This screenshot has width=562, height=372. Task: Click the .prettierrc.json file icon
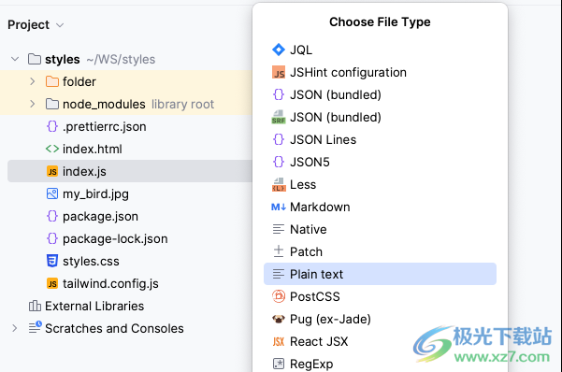pos(52,126)
